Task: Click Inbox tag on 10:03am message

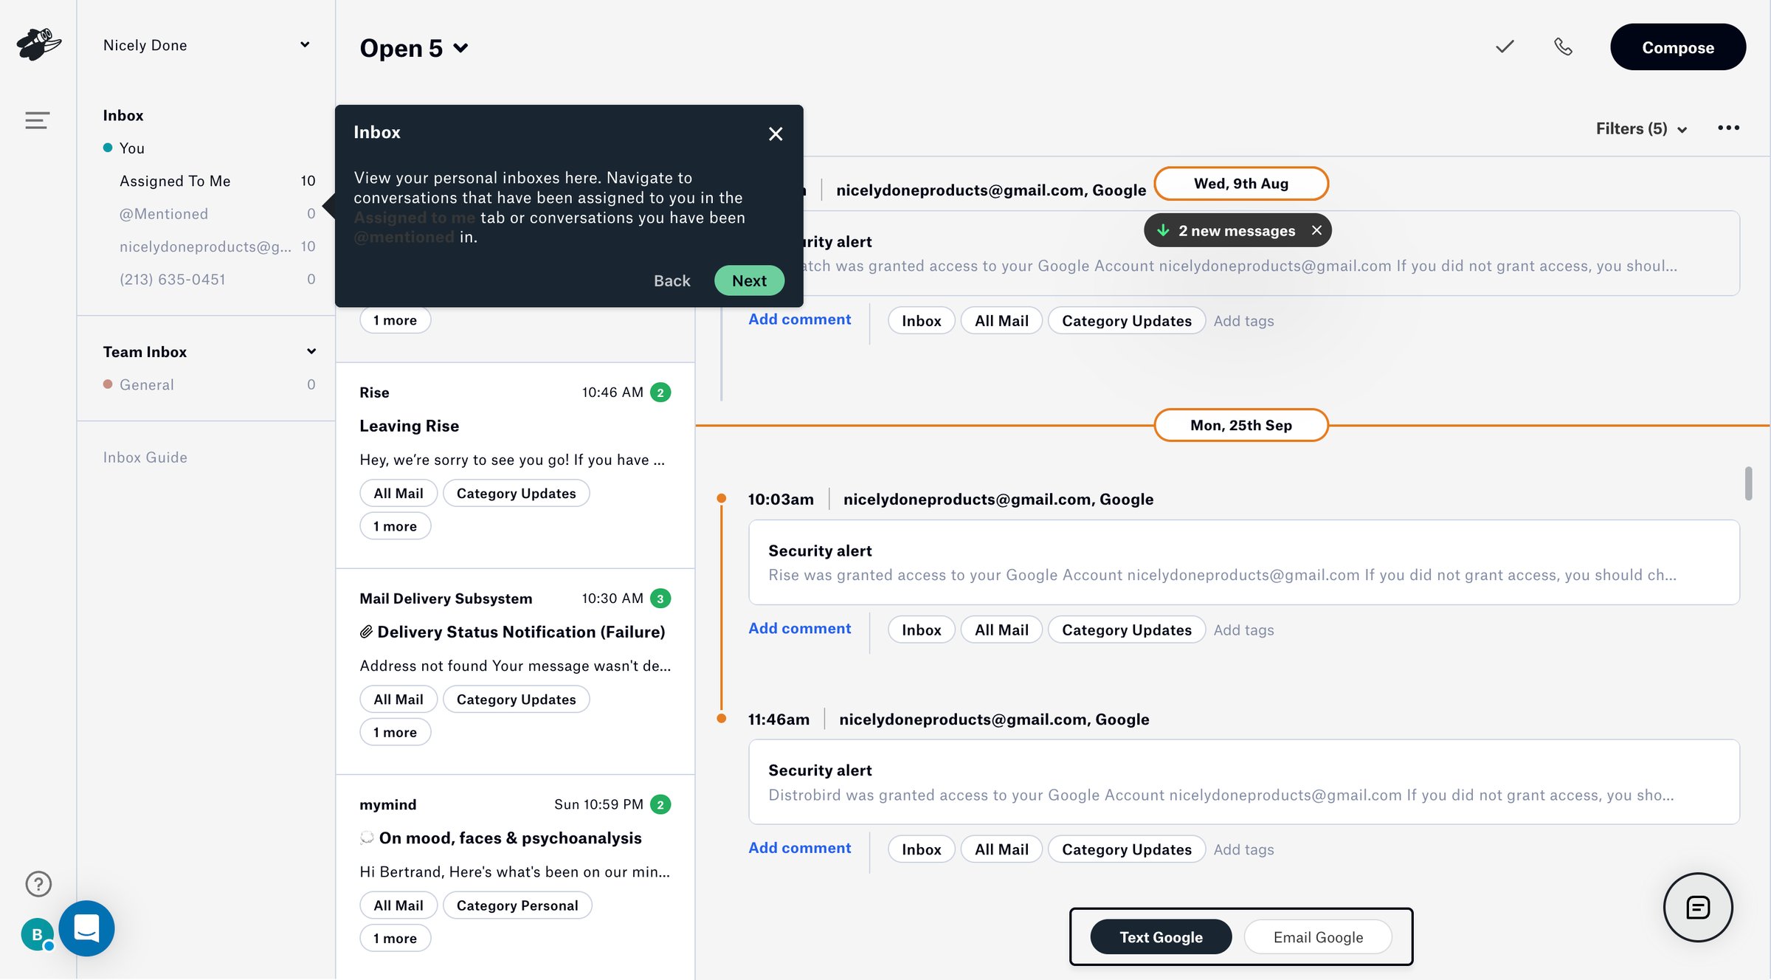Action: pos(921,630)
